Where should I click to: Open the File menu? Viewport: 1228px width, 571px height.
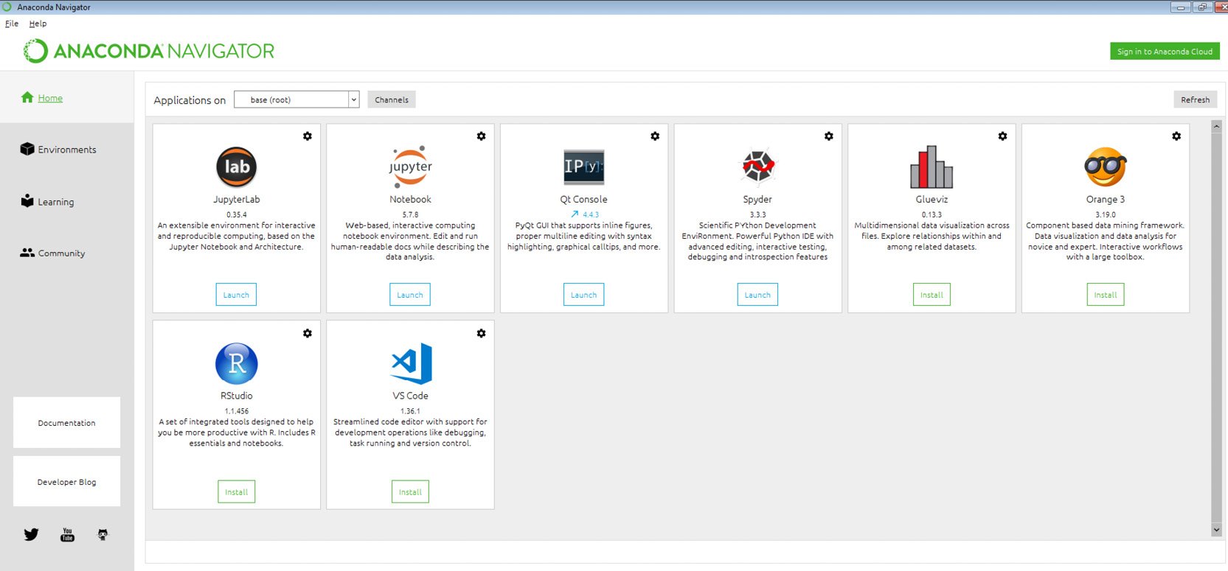coord(12,24)
